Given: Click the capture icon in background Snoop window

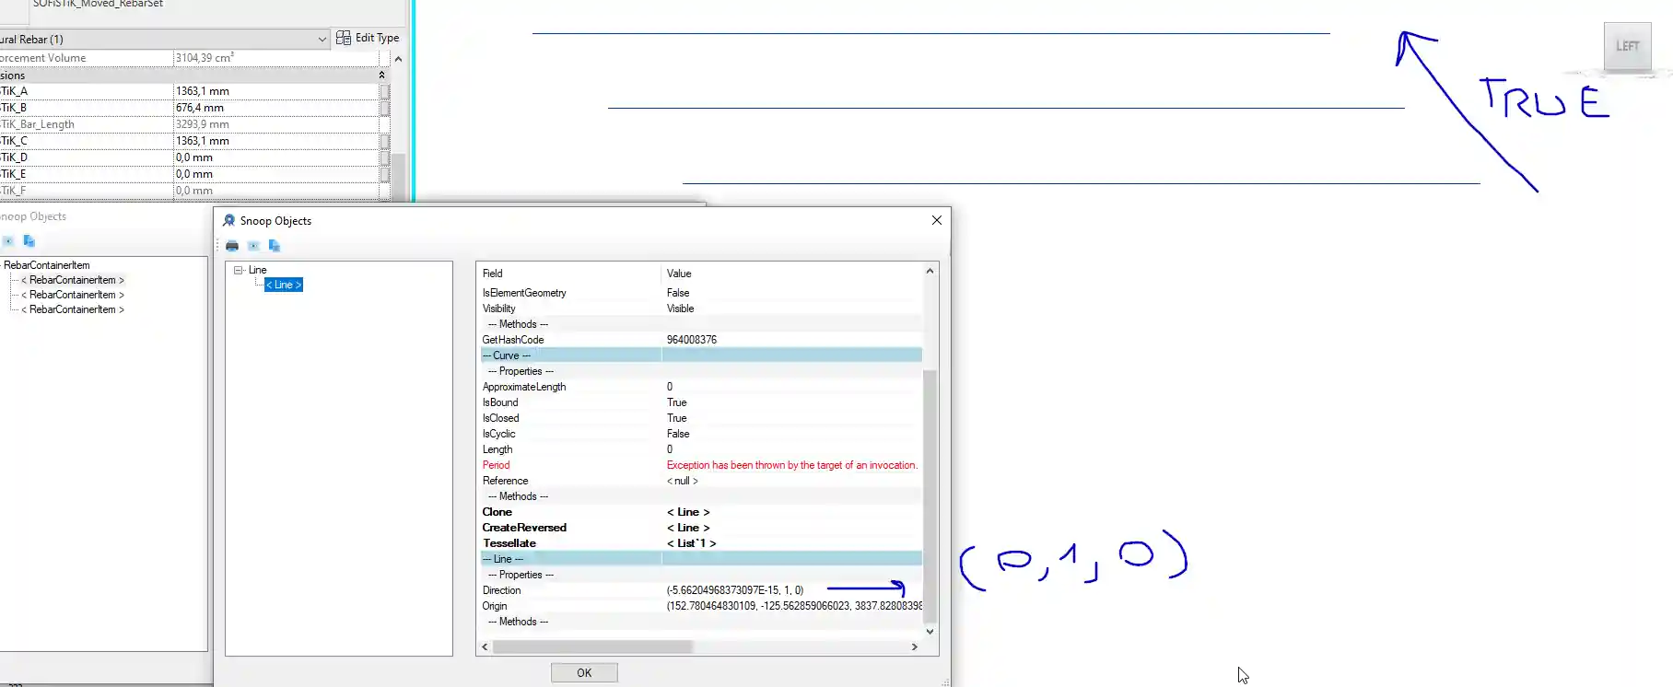Looking at the screenshot, I should click(8, 241).
